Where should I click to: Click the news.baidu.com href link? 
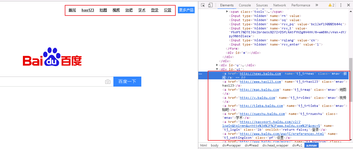pyautogui.click(x=260, y=74)
